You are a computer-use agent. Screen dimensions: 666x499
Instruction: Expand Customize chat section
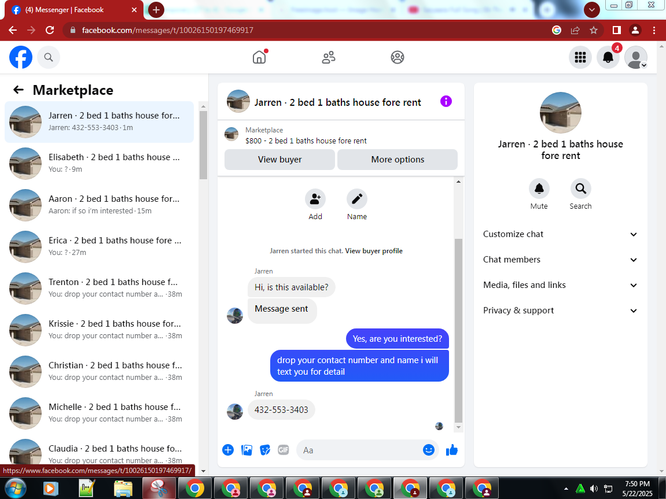[x=560, y=234]
